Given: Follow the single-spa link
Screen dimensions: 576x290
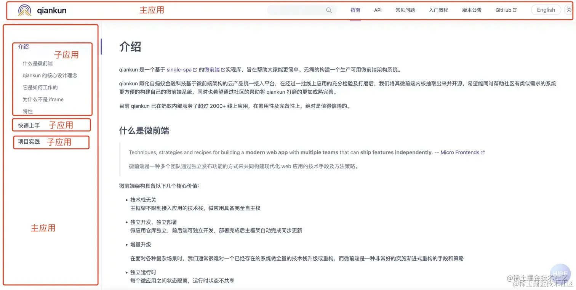Looking at the screenshot, I should (x=182, y=70).
